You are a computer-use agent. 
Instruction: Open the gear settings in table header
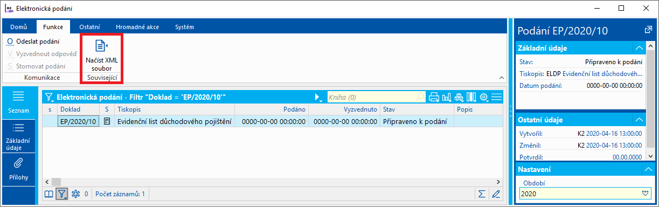tap(484, 97)
